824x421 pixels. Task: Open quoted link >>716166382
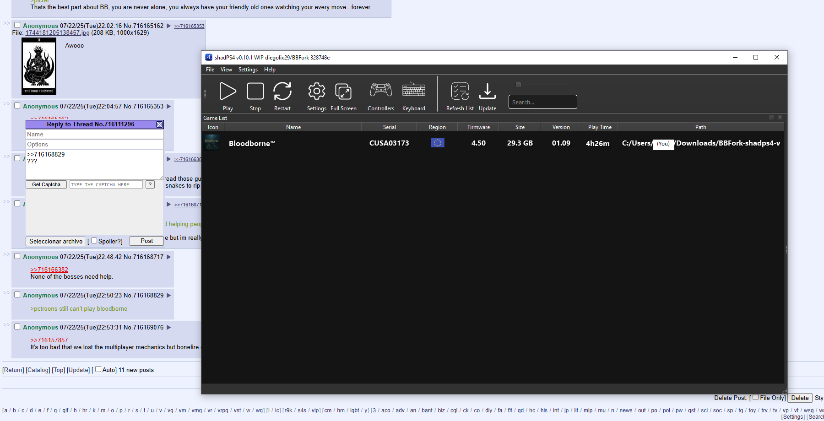[x=49, y=270]
